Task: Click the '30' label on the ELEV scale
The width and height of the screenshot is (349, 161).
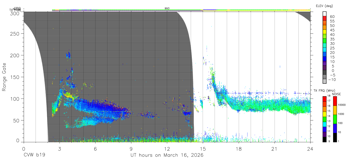Action: [332, 43]
